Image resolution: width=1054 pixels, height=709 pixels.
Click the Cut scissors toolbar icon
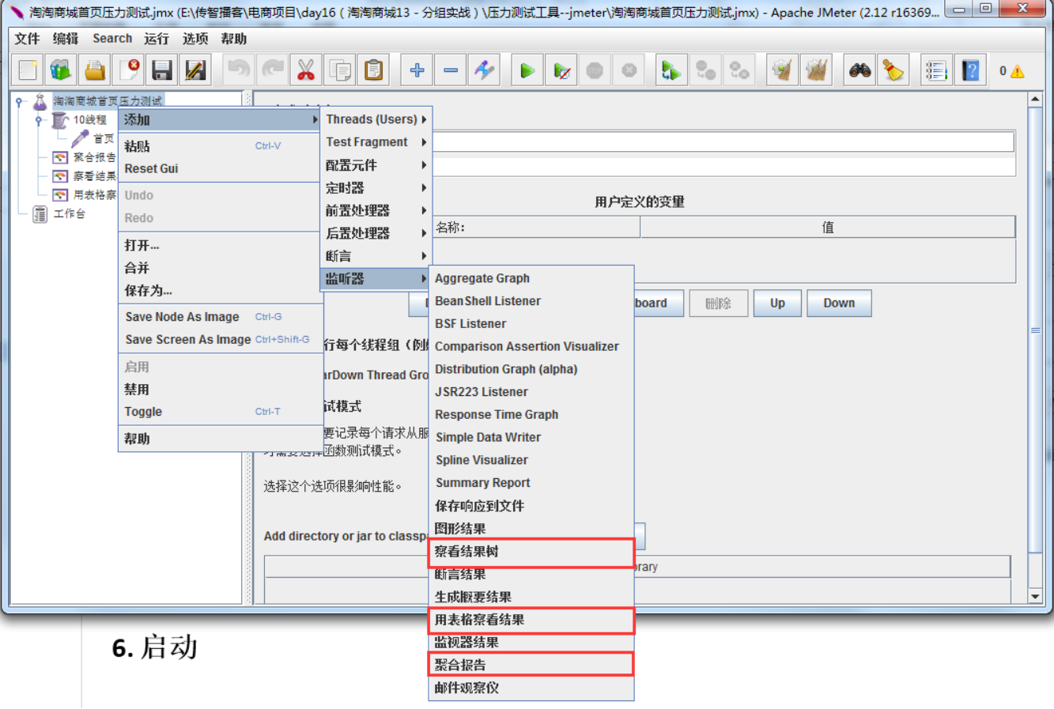tap(306, 70)
